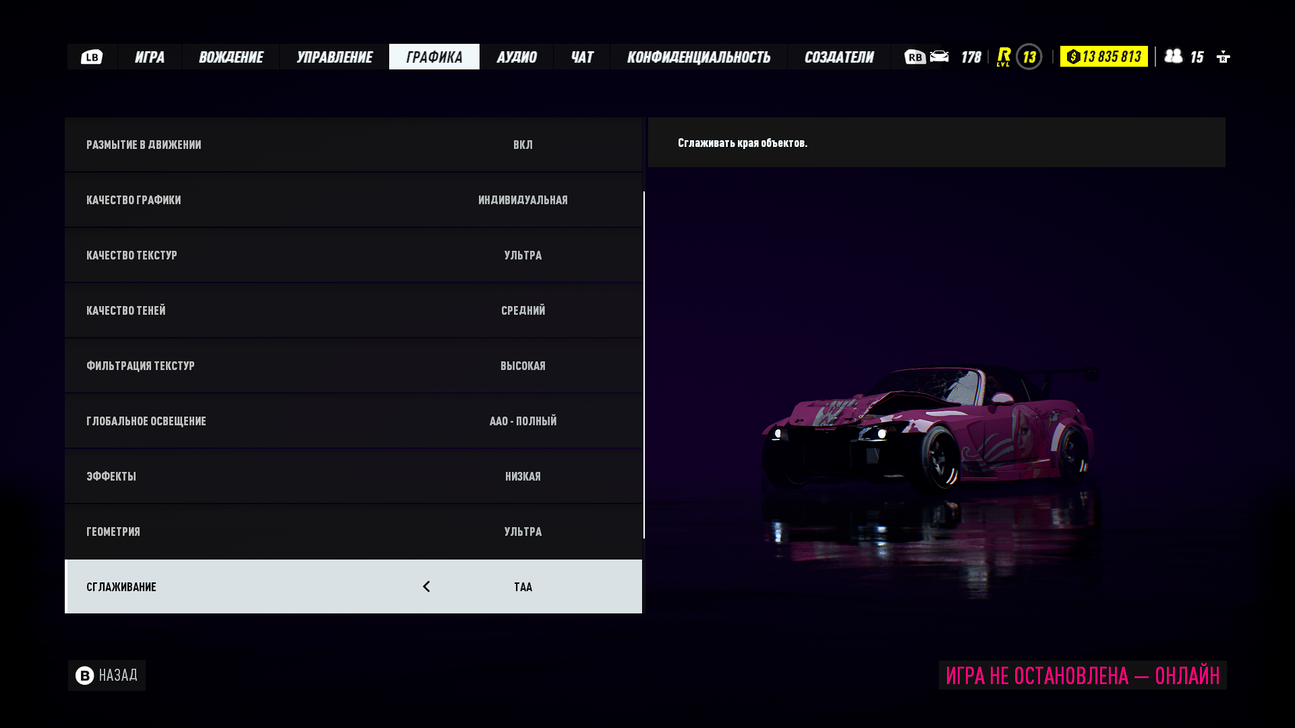Open the ЧАТ tab
Image resolution: width=1295 pixels, height=728 pixels.
(x=582, y=57)
